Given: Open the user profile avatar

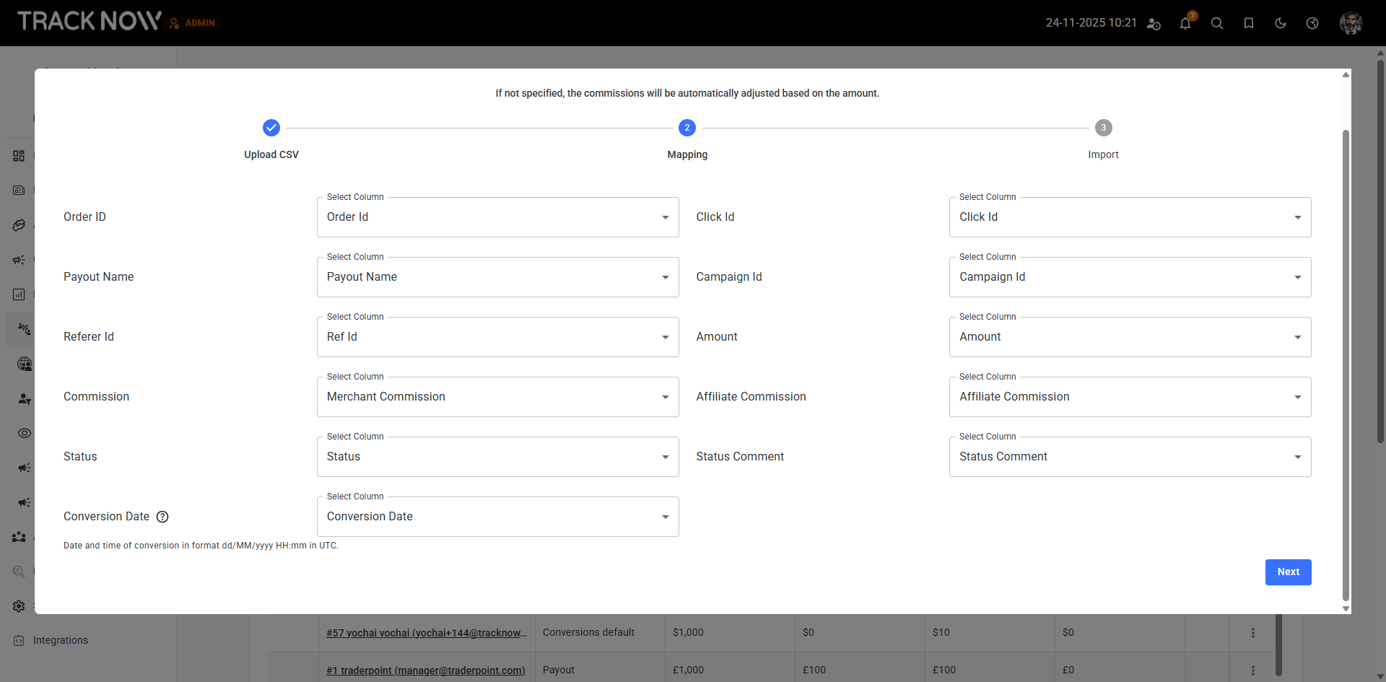Looking at the screenshot, I should (1351, 23).
